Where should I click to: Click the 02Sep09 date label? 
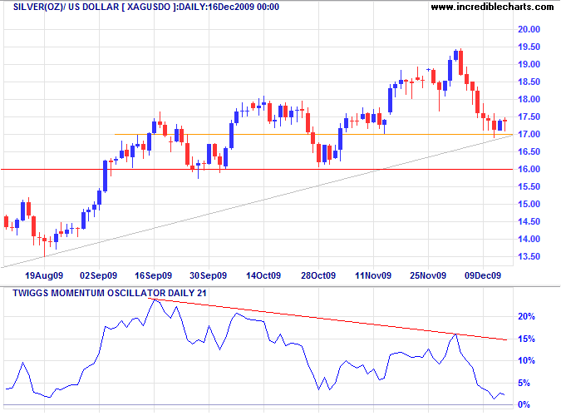(98, 275)
